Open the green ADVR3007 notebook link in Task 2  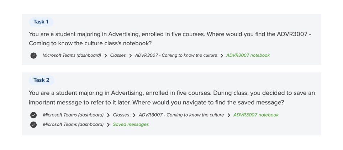256,115
